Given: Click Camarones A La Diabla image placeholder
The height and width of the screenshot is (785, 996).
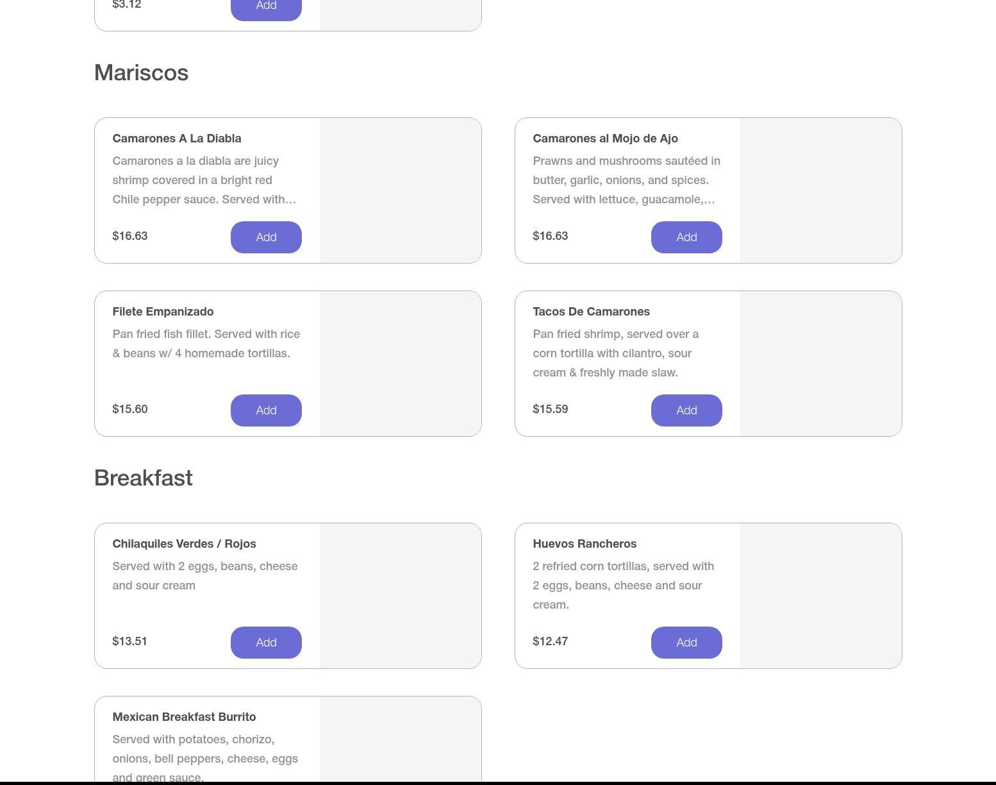Looking at the screenshot, I should tap(401, 190).
